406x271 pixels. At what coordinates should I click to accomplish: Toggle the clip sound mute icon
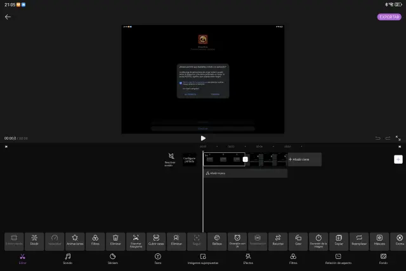(x=171, y=158)
